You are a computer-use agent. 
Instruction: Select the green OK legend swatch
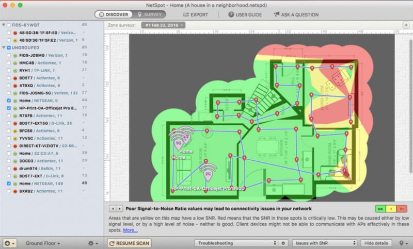[380, 209]
